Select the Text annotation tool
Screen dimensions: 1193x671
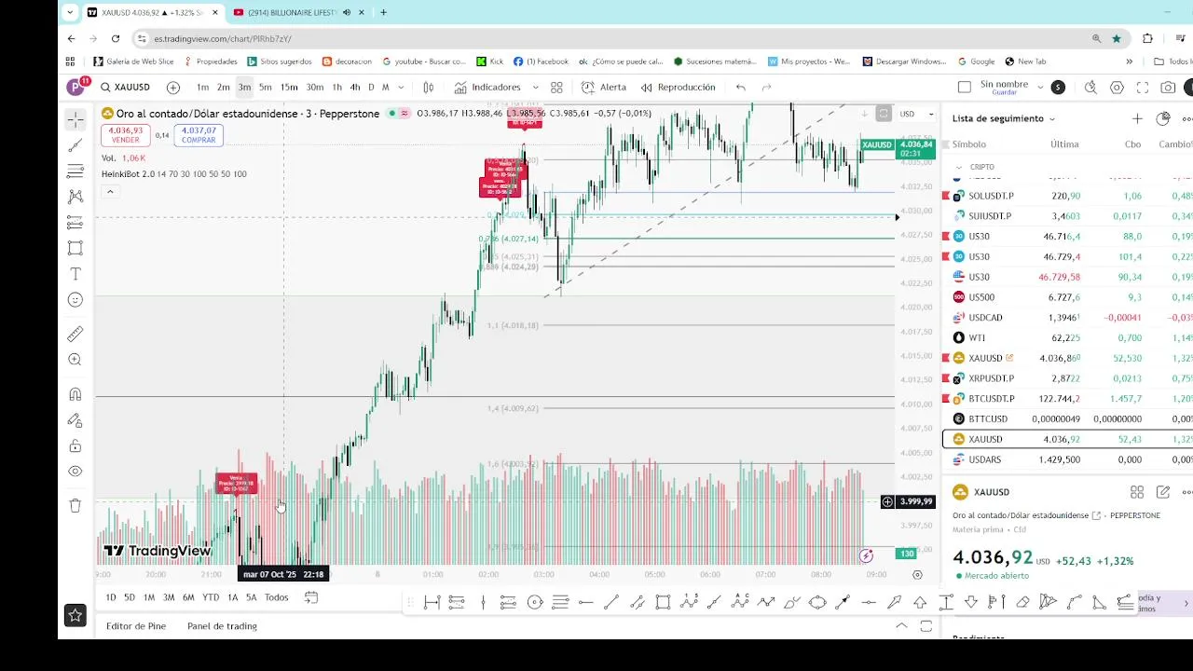coord(75,274)
